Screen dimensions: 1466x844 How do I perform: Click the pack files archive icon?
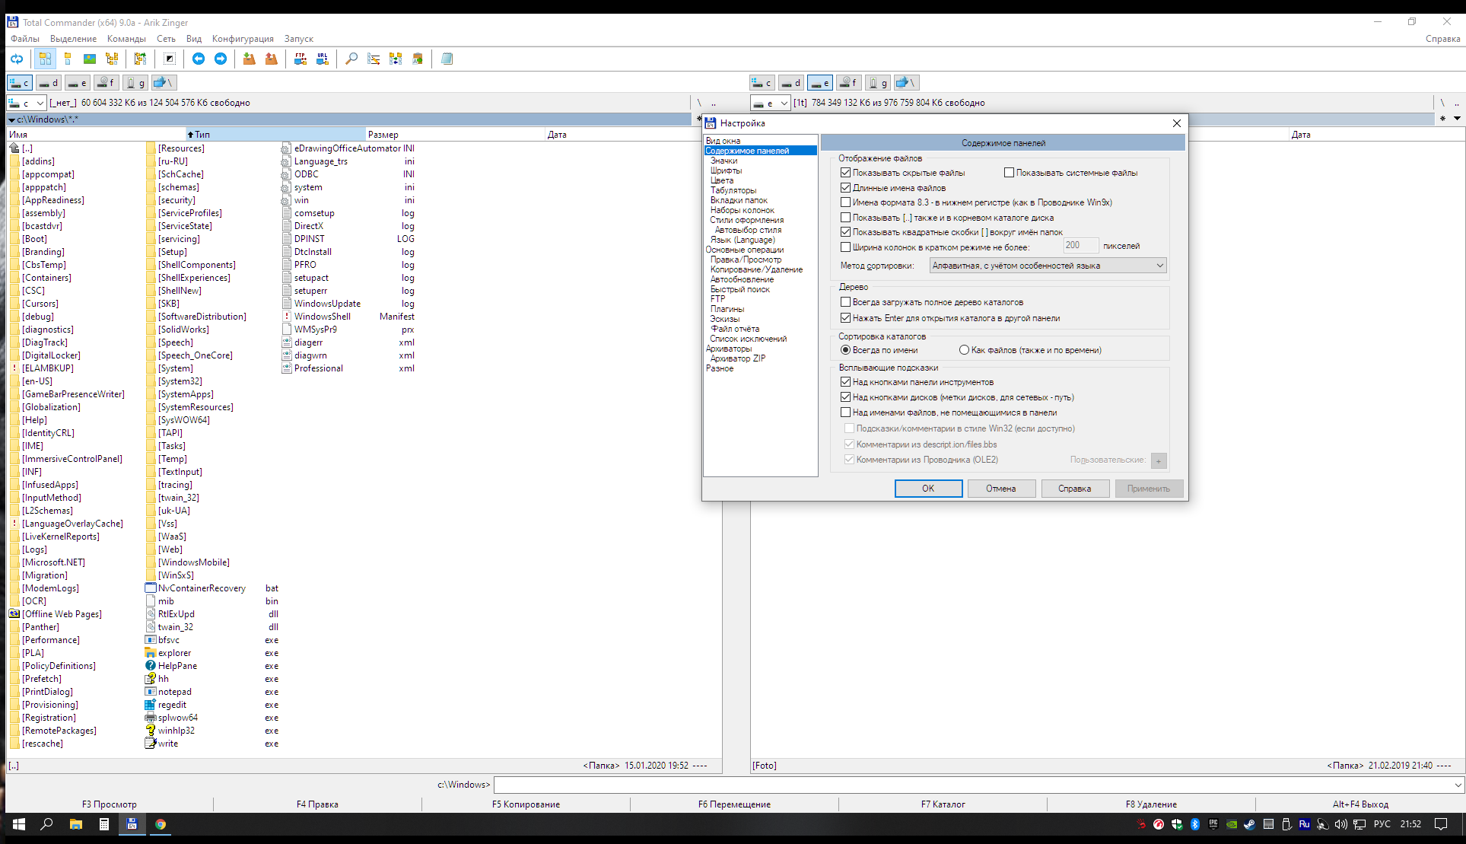click(250, 59)
